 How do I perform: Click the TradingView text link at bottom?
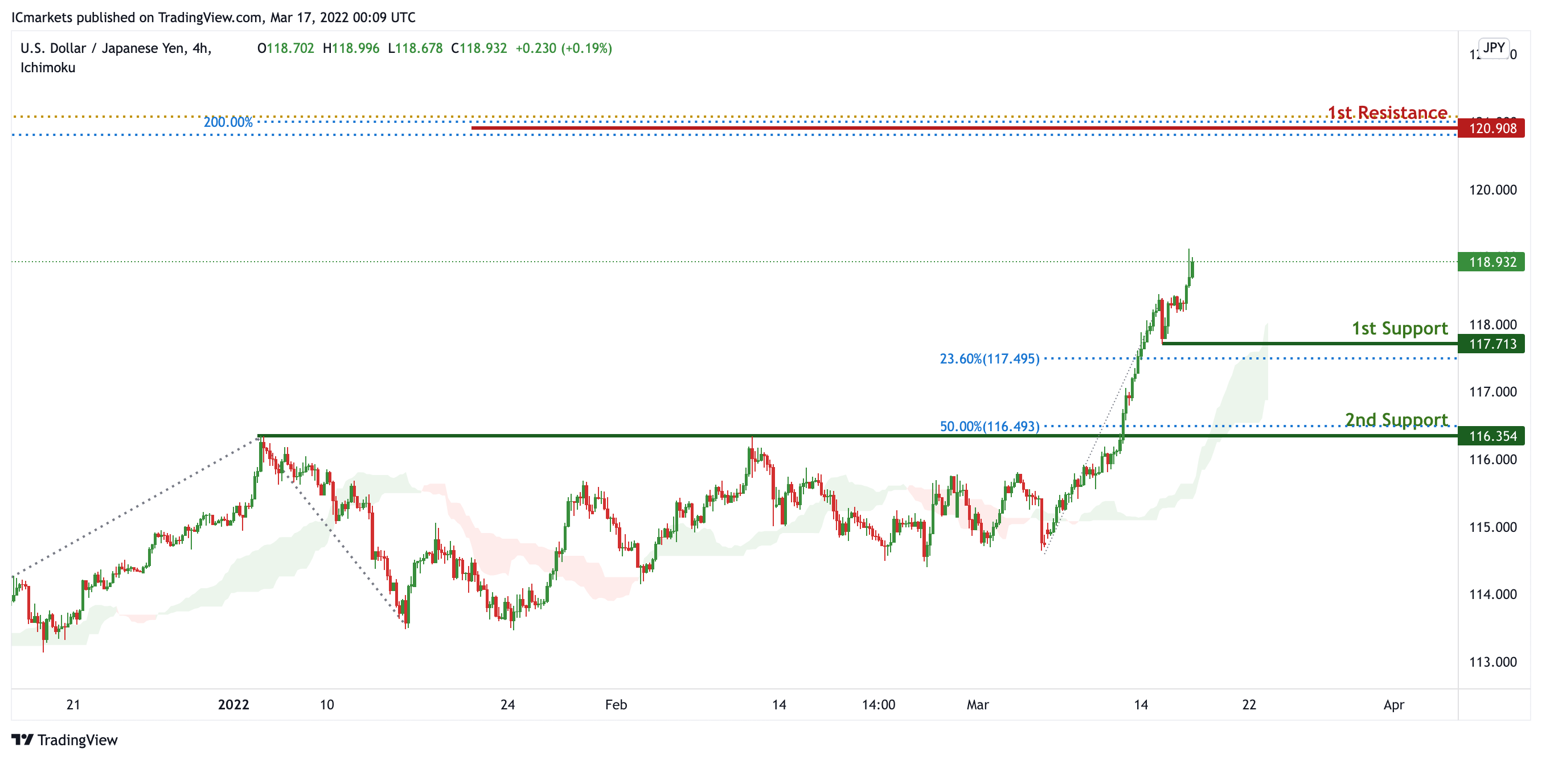click(x=77, y=740)
